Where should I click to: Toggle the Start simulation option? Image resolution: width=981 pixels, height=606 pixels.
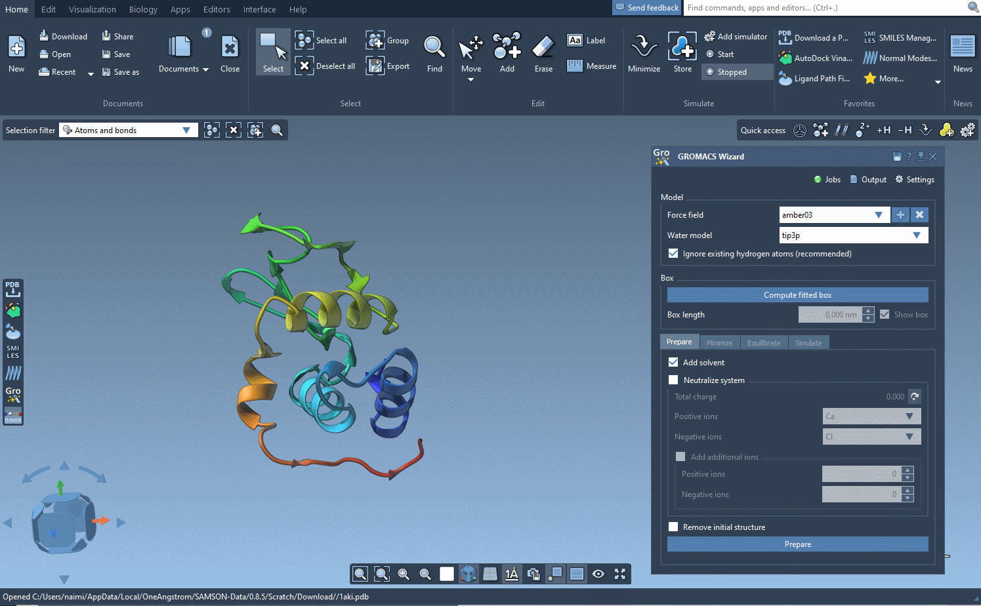719,54
